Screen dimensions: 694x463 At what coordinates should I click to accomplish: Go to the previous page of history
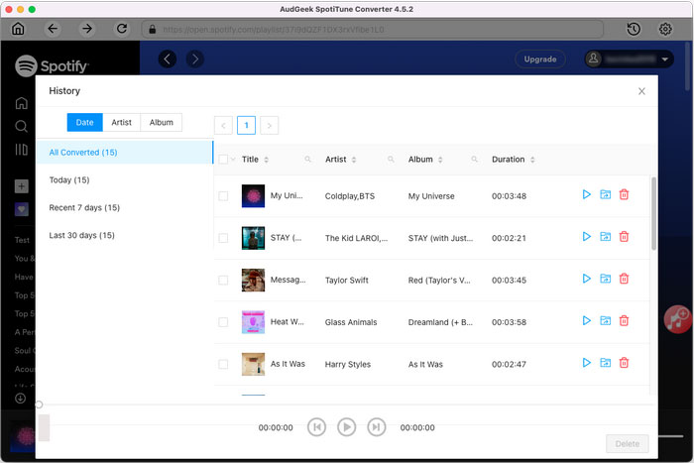coord(223,125)
